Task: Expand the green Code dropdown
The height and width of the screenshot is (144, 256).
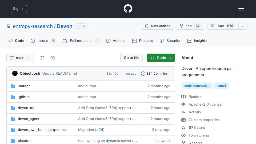Action: (x=161, y=58)
